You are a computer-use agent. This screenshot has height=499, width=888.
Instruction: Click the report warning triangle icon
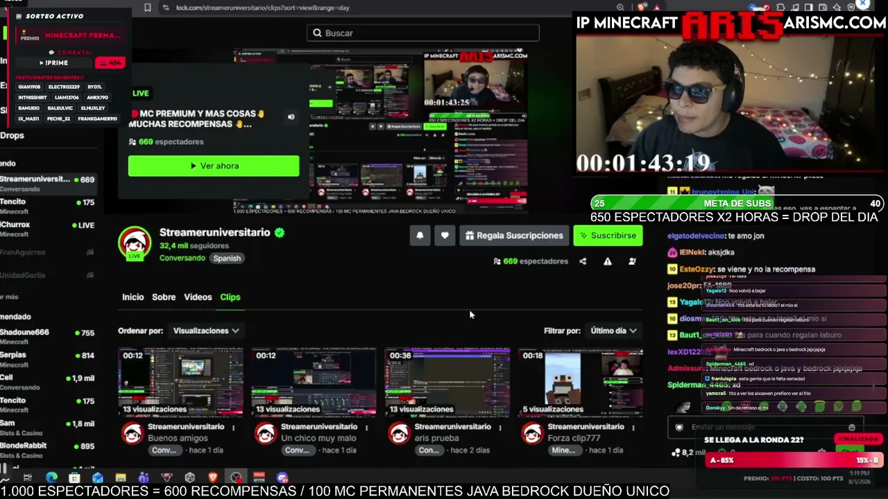(608, 261)
